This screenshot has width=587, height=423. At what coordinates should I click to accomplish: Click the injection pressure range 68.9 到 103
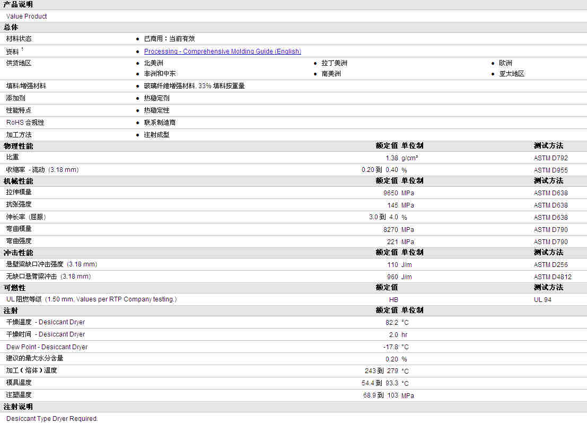[380, 395]
